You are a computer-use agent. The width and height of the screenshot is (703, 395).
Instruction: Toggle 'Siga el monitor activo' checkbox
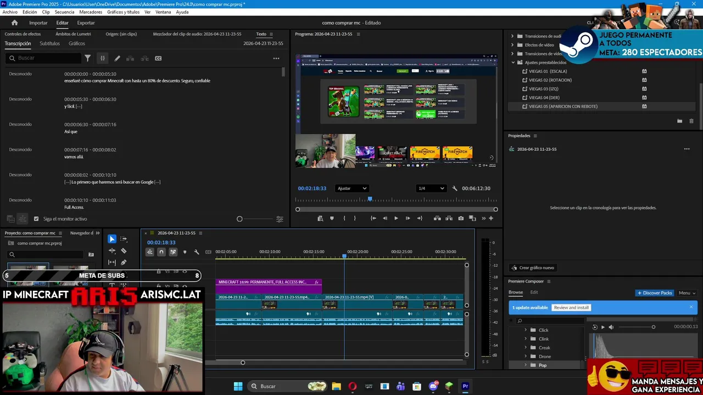point(36,219)
